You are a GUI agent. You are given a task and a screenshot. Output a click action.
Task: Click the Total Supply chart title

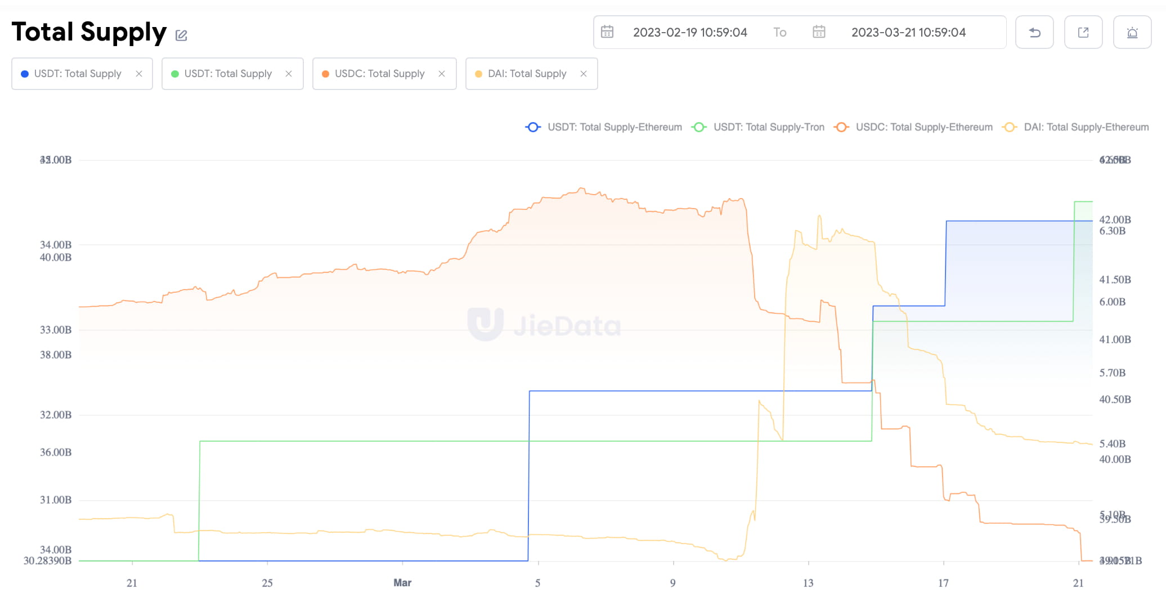88,32
